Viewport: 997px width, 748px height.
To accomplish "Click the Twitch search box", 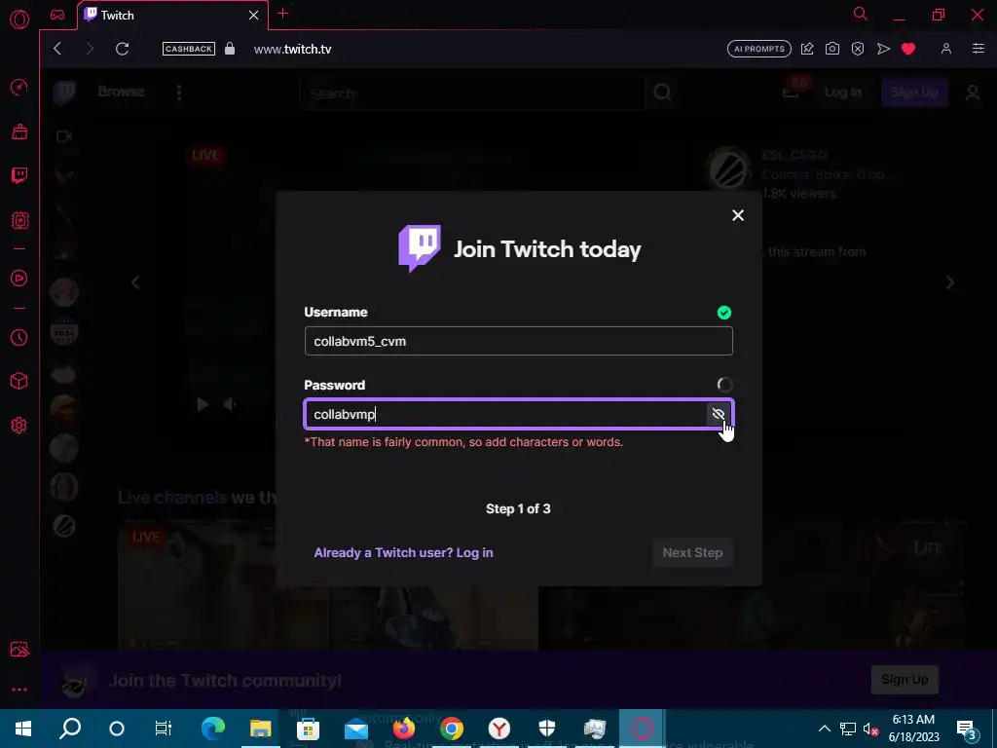I will coord(473,93).
